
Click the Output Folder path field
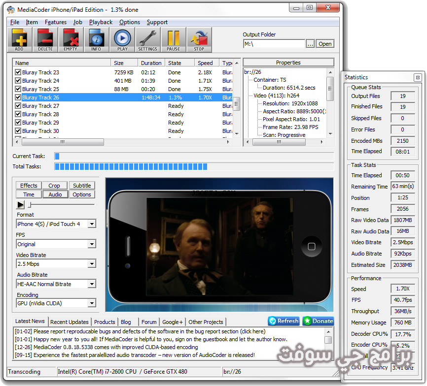[x=274, y=44]
